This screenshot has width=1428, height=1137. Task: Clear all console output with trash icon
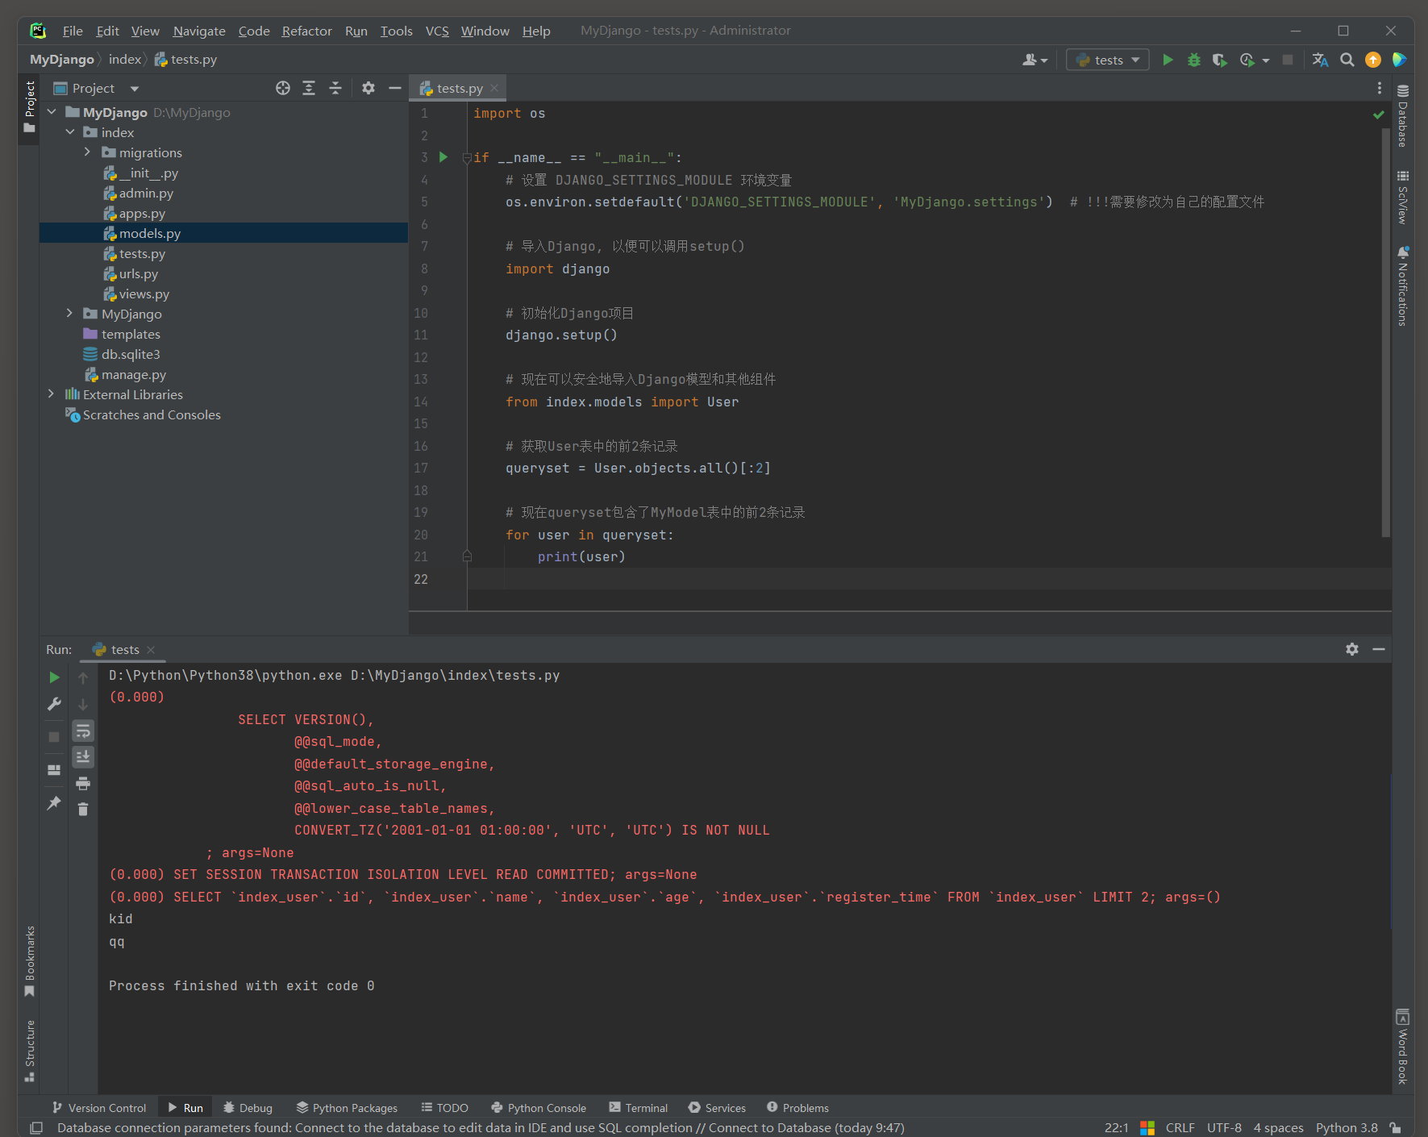[83, 809]
